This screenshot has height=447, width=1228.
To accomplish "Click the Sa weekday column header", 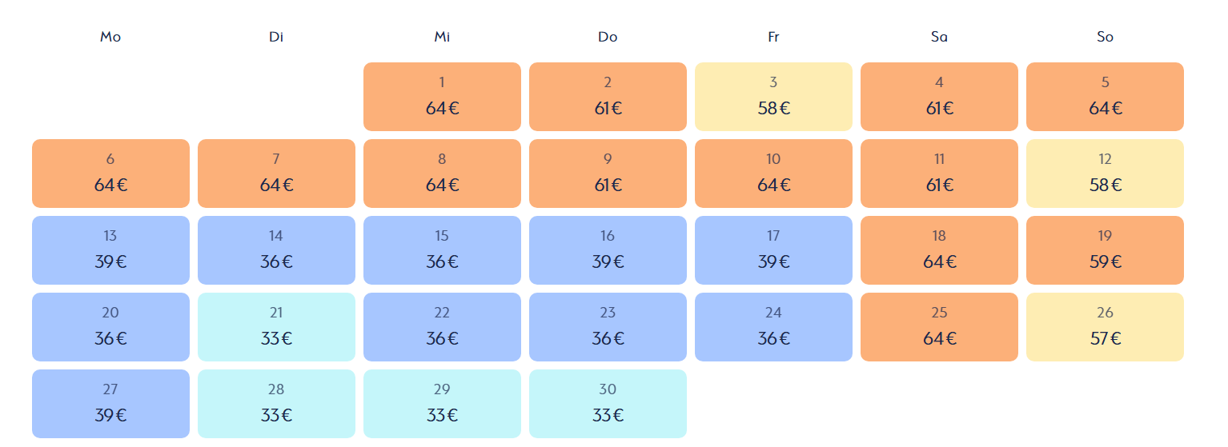I will (x=939, y=37).
